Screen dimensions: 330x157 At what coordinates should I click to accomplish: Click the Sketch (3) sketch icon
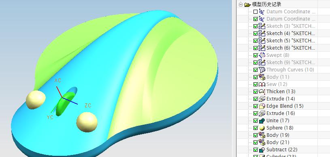pos(262,26)
